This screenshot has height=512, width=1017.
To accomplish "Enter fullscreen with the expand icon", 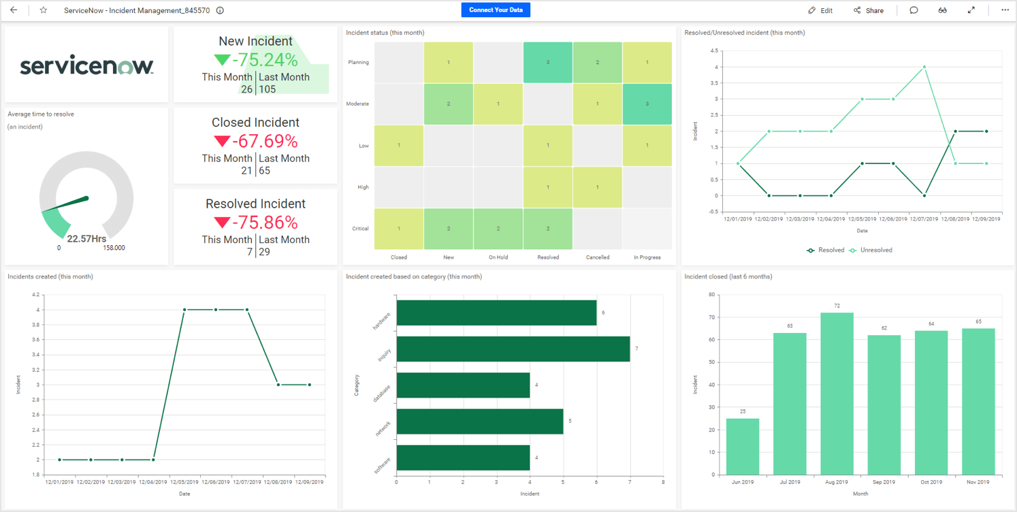I will pos(971,10).
